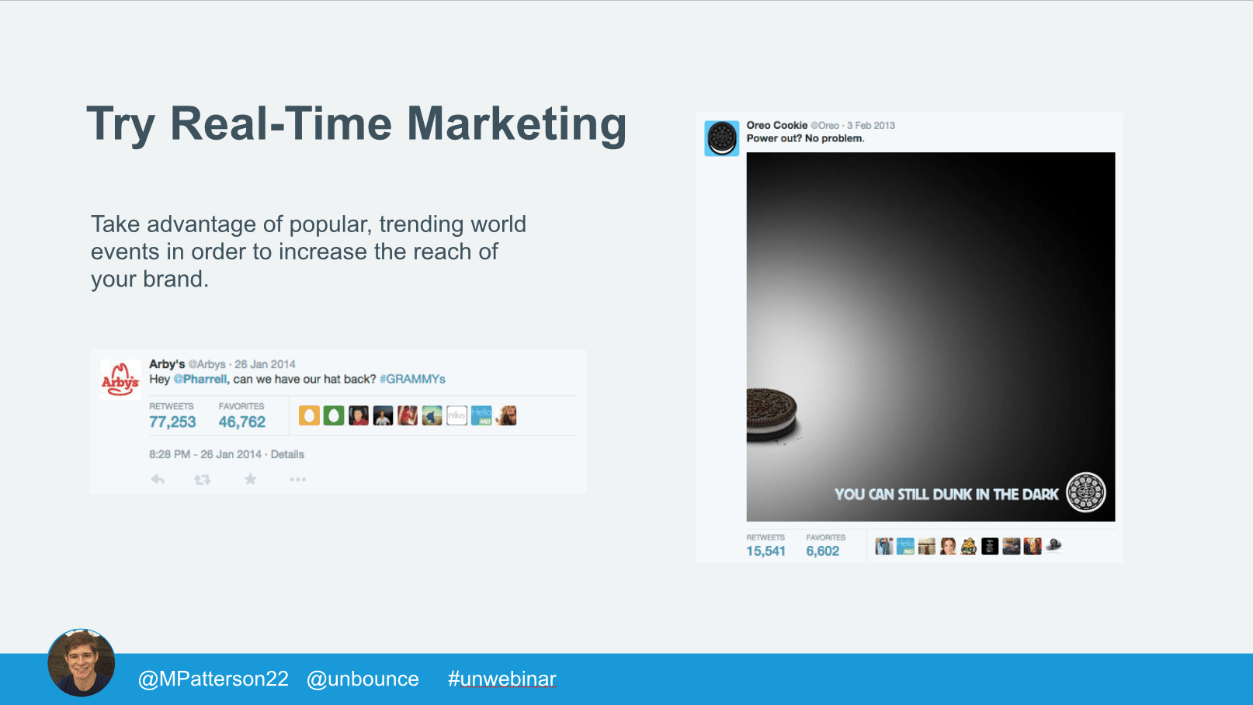Click the Details link in Arby's tweet
The width and height of the screenshot is (1253, 705).
click(287, 454)
